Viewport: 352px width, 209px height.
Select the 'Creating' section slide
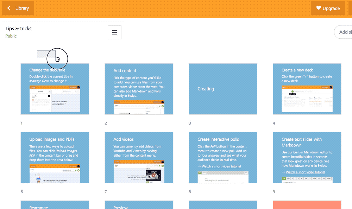[223, 89]
